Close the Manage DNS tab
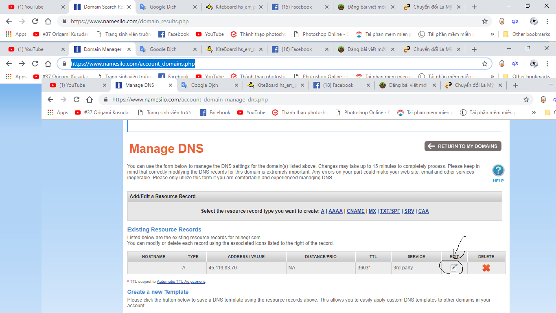The width and height of the screenshot is (556, 313). point(171,85)
